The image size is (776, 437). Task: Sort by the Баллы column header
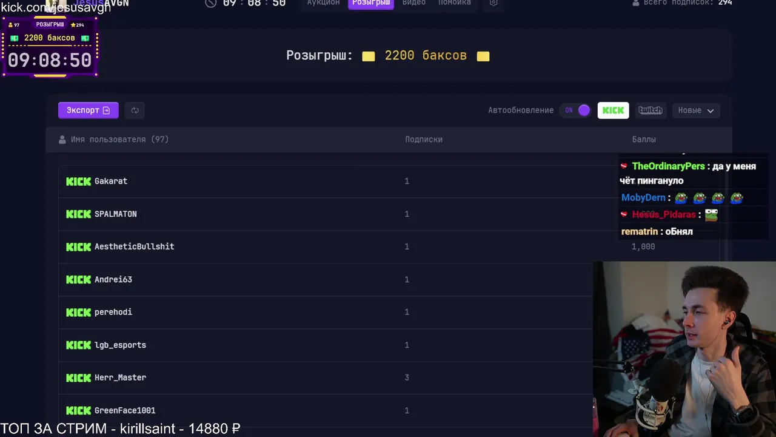click(644, 140)
